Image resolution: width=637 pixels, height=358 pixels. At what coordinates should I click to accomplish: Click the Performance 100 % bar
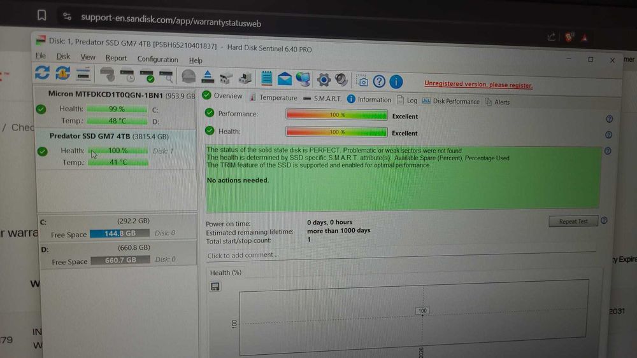tap(336, 114)
